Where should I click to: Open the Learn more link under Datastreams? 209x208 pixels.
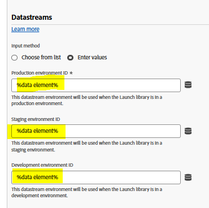pos(25,29)
